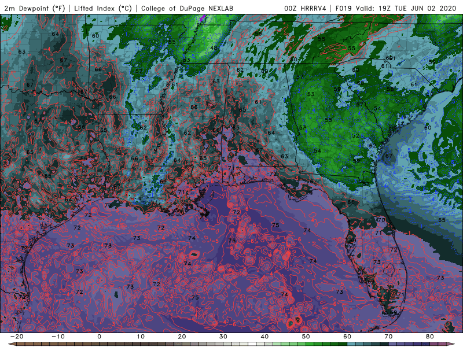Click the 0 label on the color scale
The image size is (463, 347).
pyautogui.click(x=99, y=337)
